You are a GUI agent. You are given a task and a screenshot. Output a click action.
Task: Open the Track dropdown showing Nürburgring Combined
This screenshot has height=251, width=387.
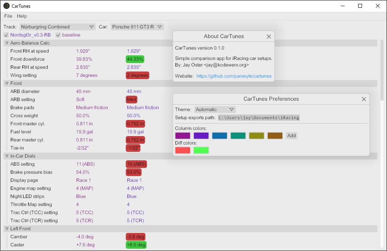point(57,27)
